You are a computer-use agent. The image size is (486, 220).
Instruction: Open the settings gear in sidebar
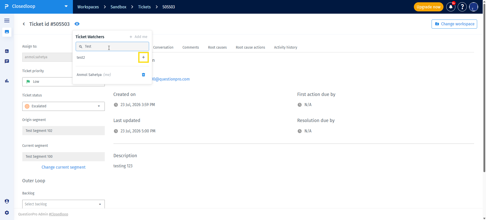pos(7,213)
